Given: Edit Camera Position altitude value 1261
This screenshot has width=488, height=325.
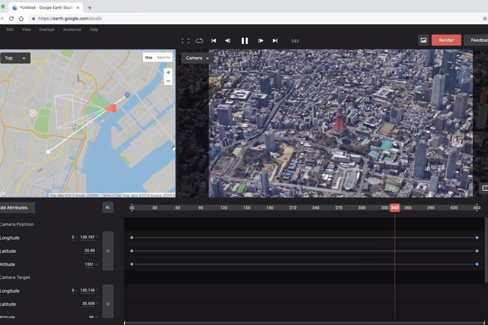Looking at the screenshot, I should coord(89,264).
